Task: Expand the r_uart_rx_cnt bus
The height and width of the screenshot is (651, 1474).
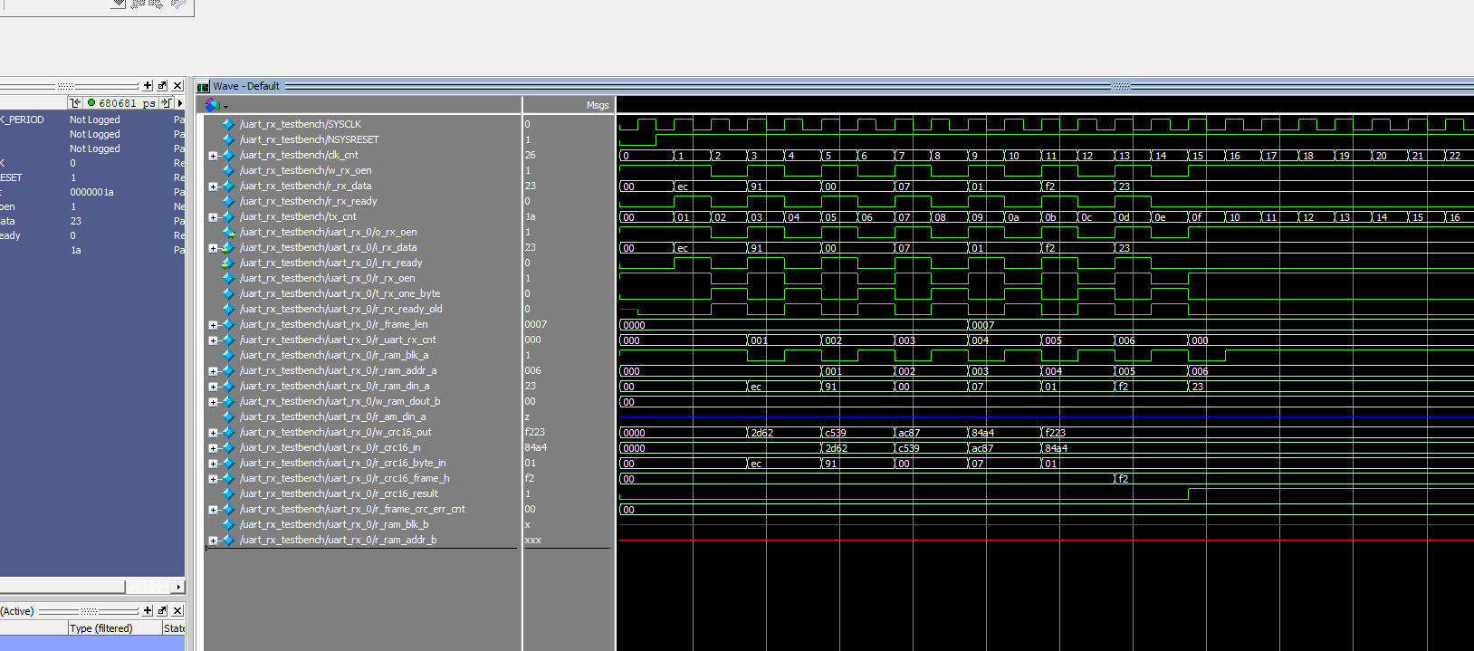Action: point(213,340)
